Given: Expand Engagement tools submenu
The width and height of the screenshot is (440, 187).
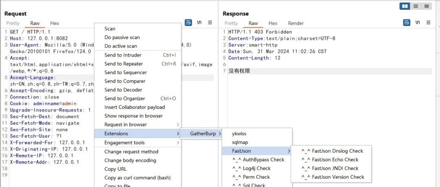Looking at the screenshot, I should (x=138, y=143).
